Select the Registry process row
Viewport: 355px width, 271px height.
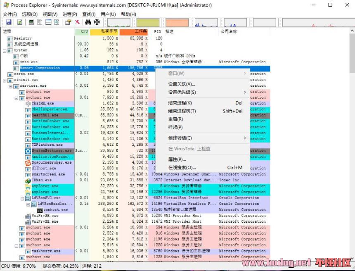(135, 38)
